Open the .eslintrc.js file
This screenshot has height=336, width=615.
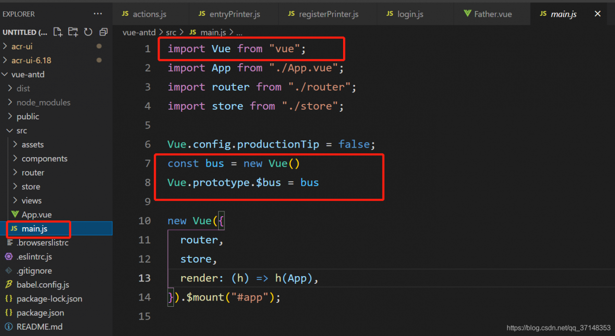click(x=34, y=257)
